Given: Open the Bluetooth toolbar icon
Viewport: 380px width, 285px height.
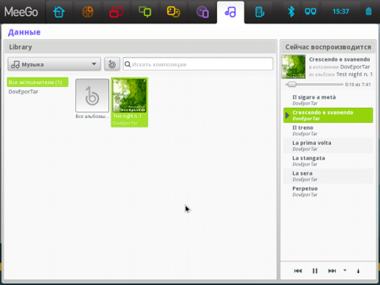Looking at the screenshot, I should [x=291, y=12].
